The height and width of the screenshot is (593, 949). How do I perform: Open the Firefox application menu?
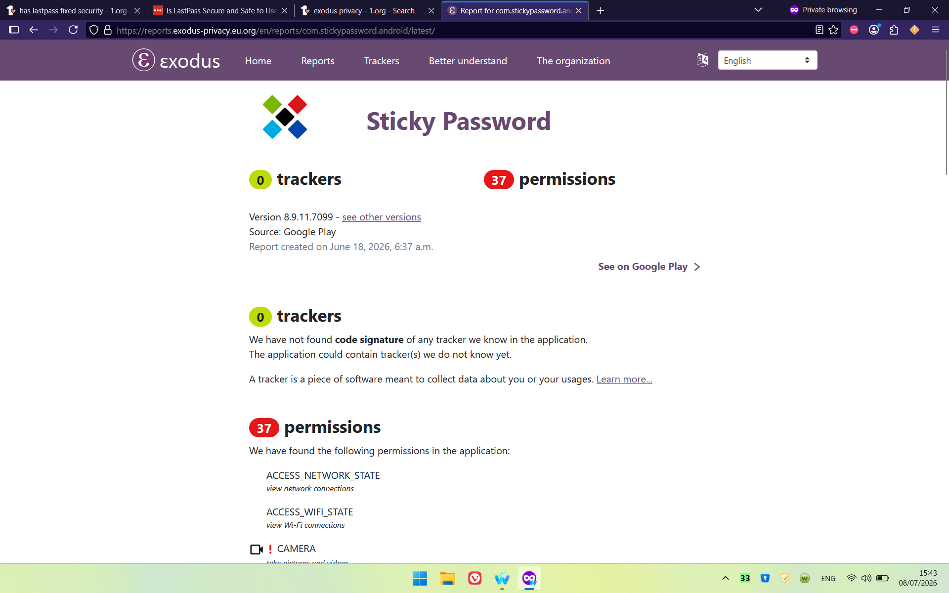tap(935, 30)
